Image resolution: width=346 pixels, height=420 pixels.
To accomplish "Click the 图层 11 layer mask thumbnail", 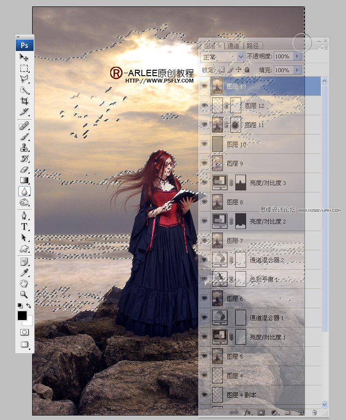I will [x=236, y=125].
